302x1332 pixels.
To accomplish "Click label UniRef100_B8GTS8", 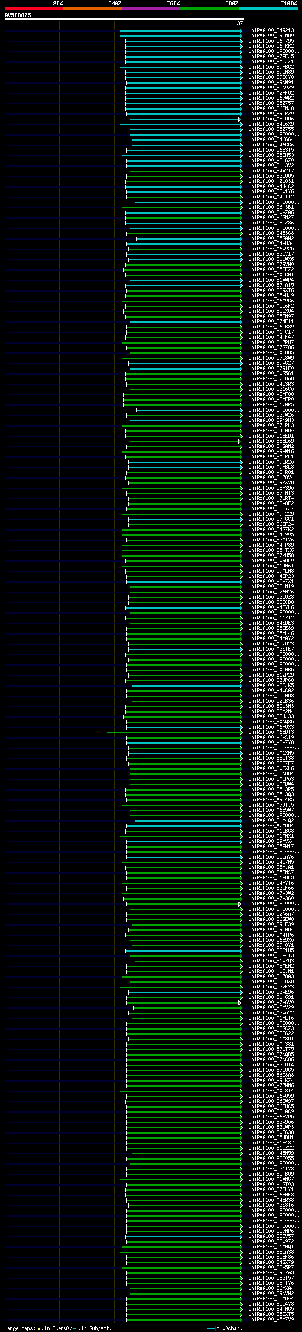I will click(x=271, y=758).
